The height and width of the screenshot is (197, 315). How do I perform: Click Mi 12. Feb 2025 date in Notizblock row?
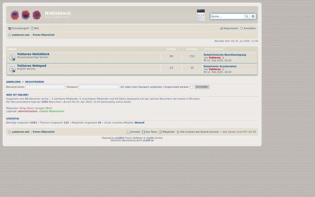tap(217, 60)
